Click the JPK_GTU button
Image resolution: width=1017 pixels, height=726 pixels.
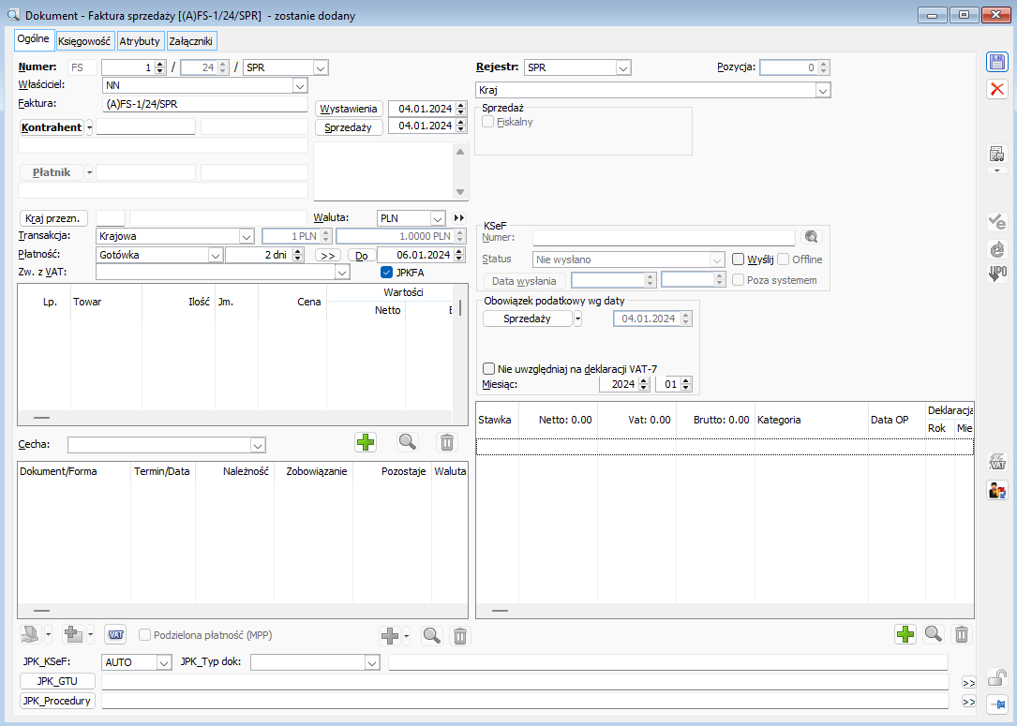coord(57,681)
